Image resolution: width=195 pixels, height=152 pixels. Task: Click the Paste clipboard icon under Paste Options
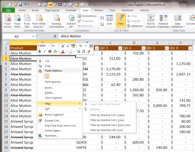tap(46, 76)
